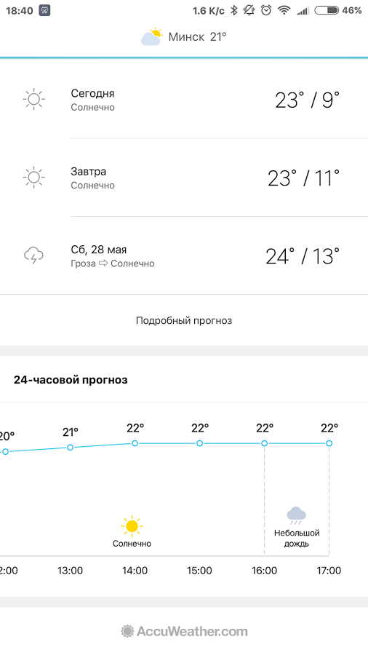The width and height of the screenshot is (368, 655).
Task: Select the Завтра forecast row
Action: click(x=184, y=177)
